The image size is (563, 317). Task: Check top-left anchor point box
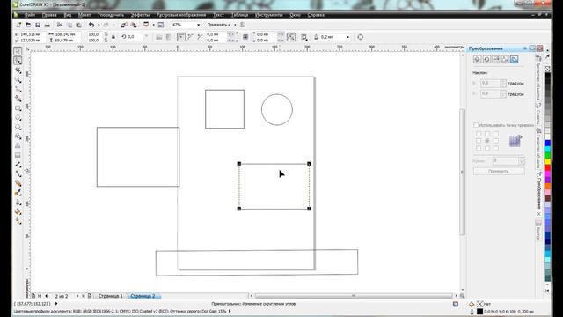coord(479,134)
